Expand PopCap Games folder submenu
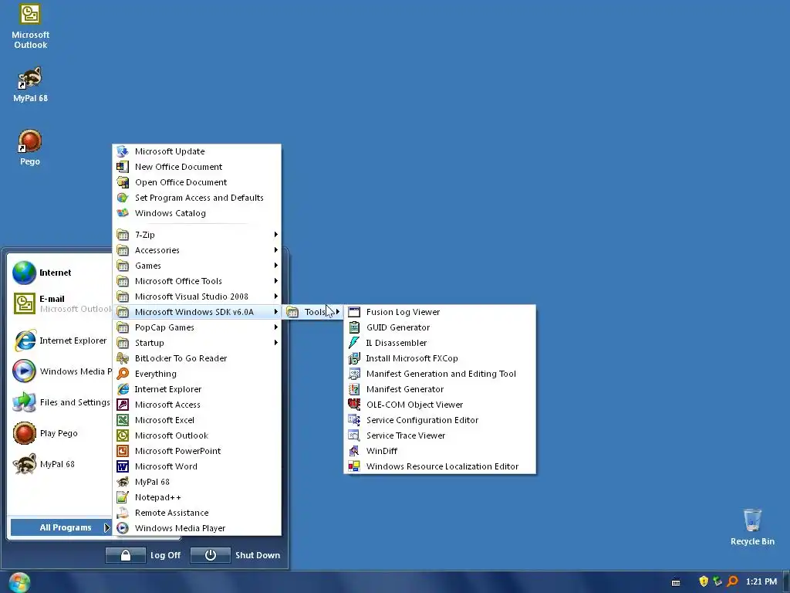Screen dimensions: 790x593 point(197,327)
